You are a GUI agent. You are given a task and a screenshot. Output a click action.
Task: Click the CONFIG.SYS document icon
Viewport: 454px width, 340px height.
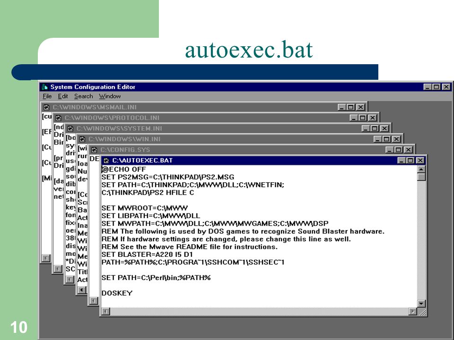95,150
